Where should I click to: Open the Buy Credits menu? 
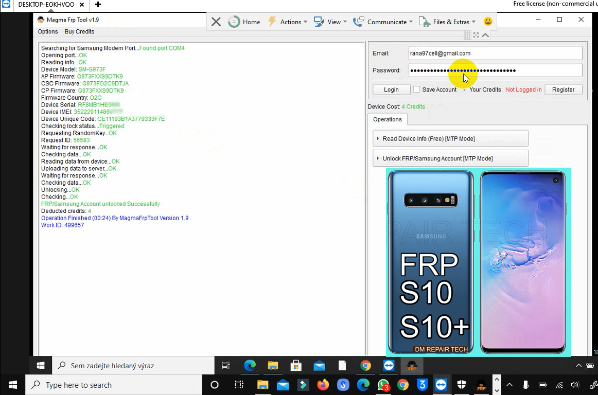[x=79, y=32]
